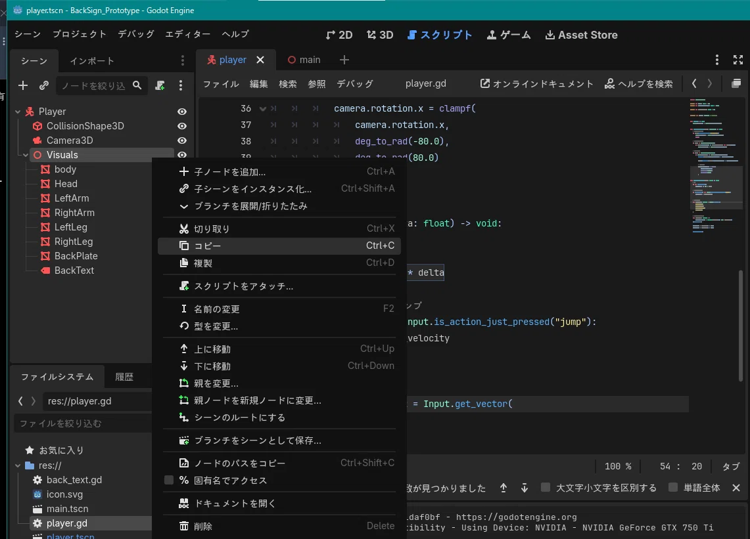Toggle visibility of Camera3D node

coord(182,140)
